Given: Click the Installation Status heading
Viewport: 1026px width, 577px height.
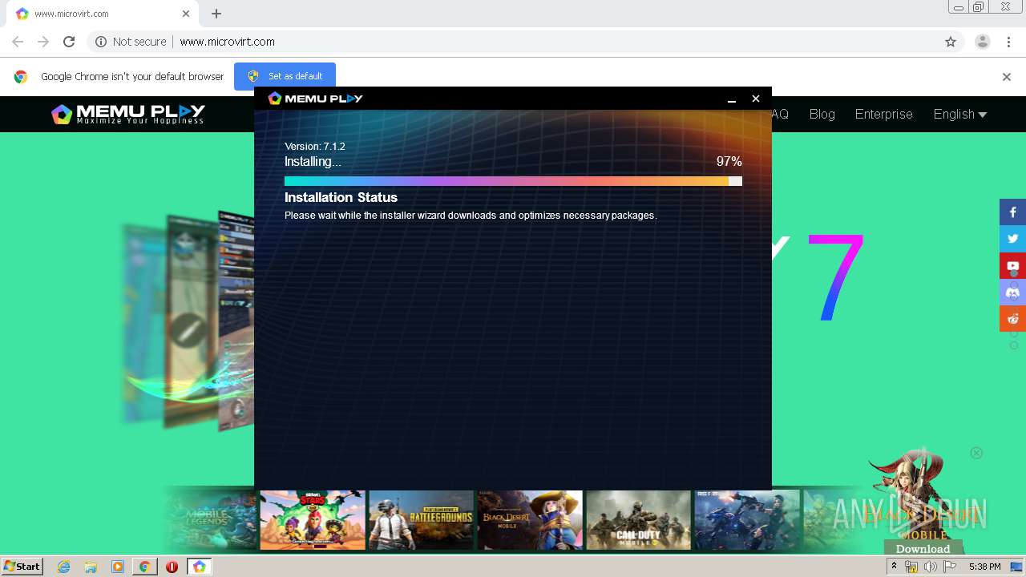Looking at the screenshot, I should coord(341,197).
